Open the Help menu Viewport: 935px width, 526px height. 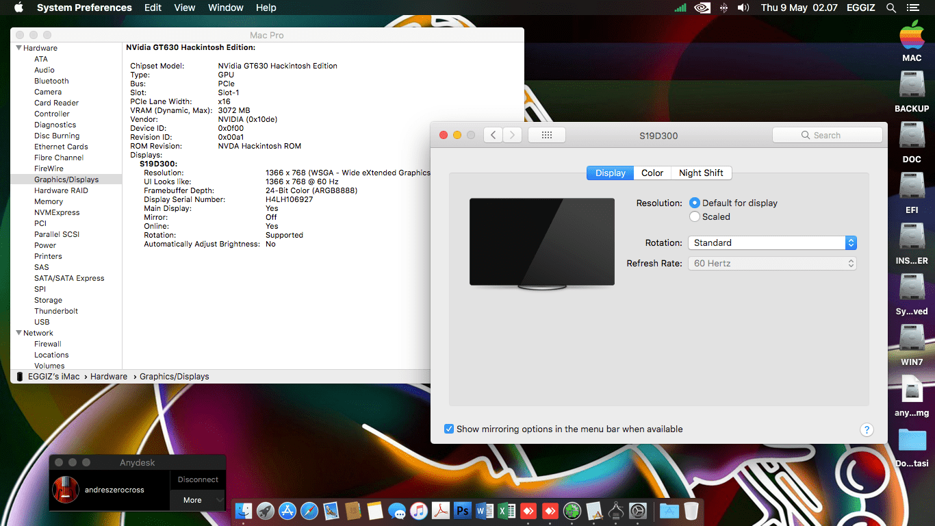point(266,8)
